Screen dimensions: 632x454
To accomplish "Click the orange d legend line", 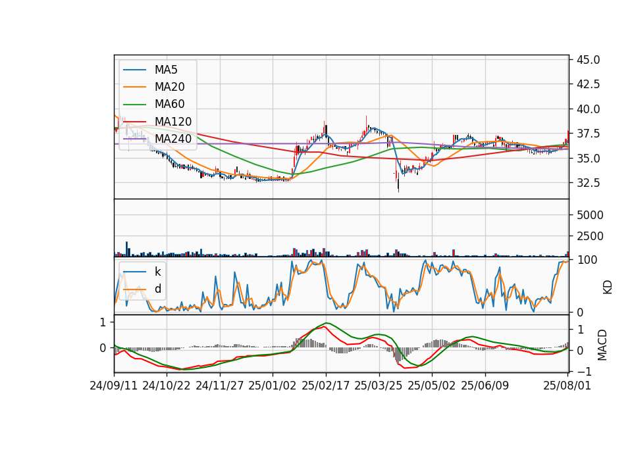I will (x=134, y=290).
